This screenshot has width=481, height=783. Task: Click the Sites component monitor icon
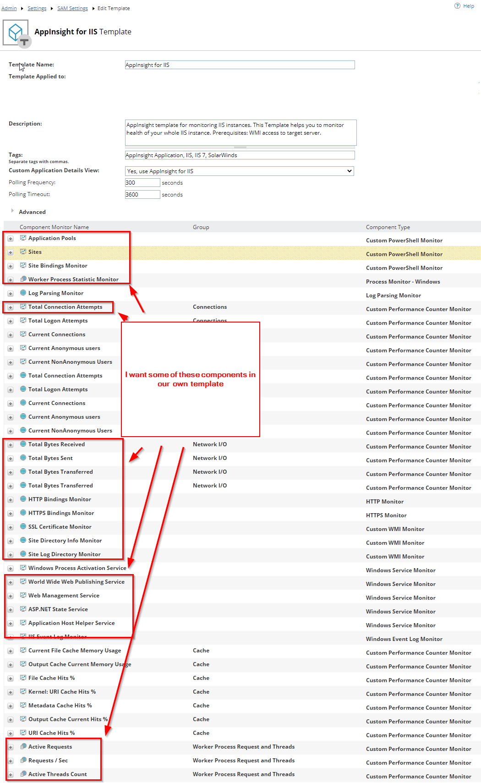click(x=23, y=252)
